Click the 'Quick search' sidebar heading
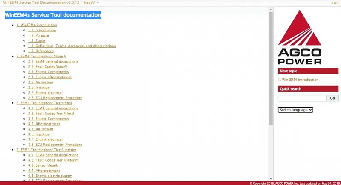Image resolution: width=341 pixels, height=185 pixels. [x=308, y=89]
